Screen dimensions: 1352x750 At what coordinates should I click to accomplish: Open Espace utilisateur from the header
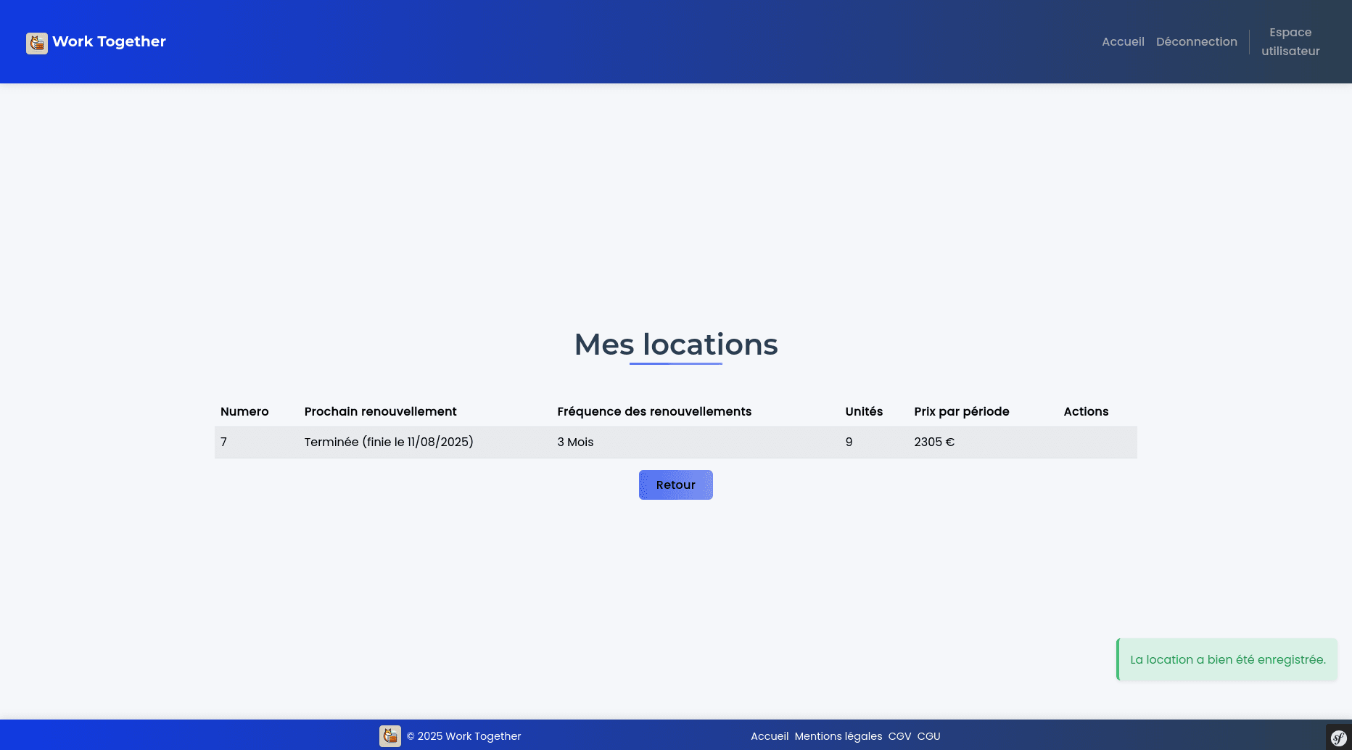[x=1290, y=42]
